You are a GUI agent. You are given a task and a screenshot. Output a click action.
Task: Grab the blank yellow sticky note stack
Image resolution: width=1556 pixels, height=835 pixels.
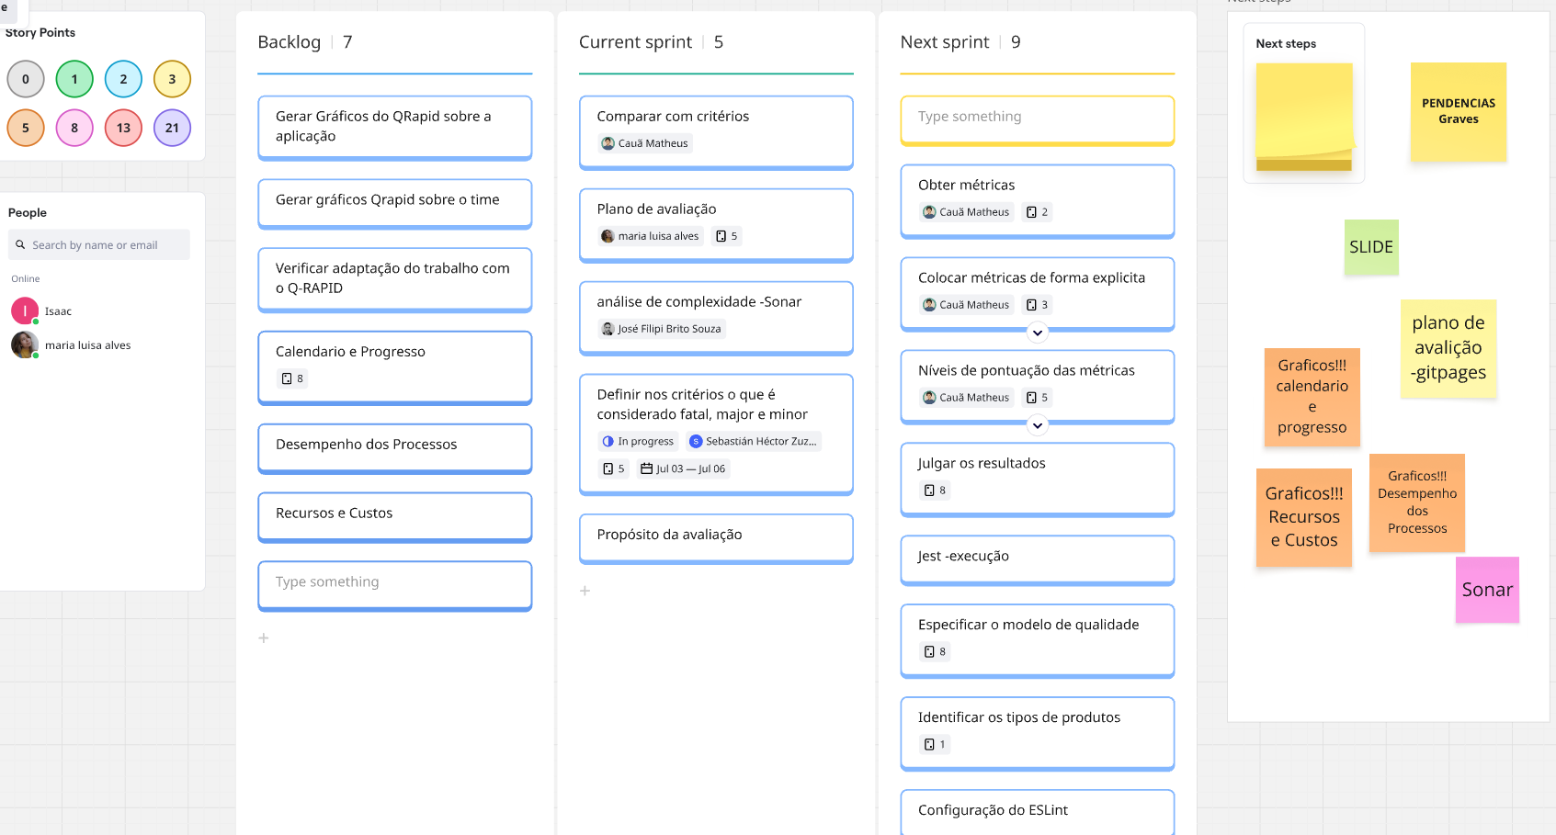pyautogui.click(x=1304, y=117)
